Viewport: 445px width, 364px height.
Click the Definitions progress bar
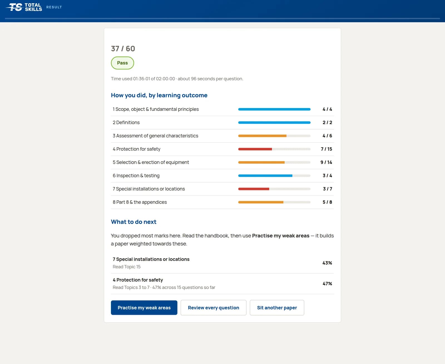tap(274, 123)
